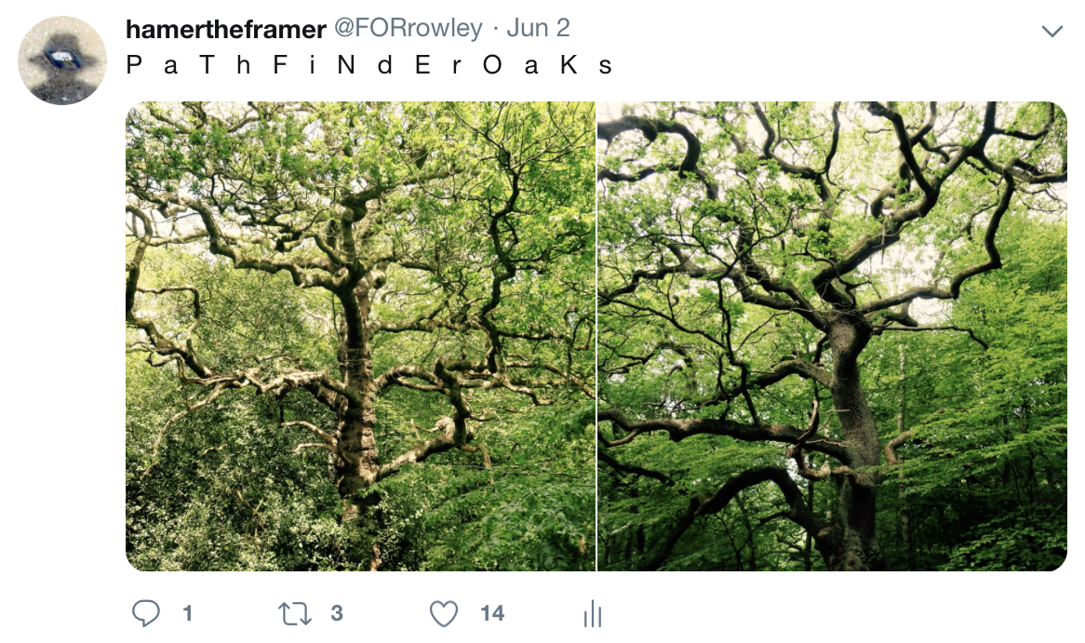This screenshot has width=1085, height=643.
Task: Click the 'O a K s' letters in tweet
Action: coord(547,65)
